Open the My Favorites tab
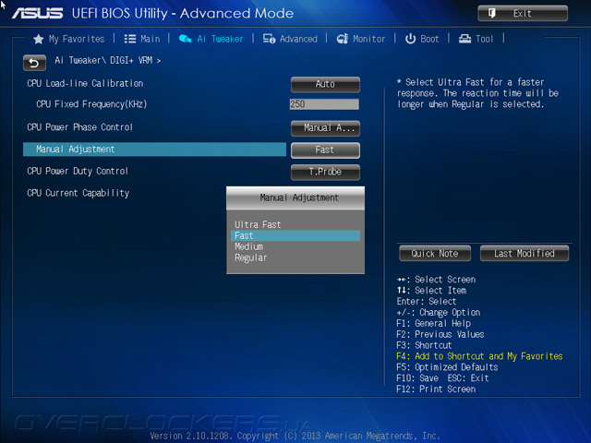This screenshot has height=443, width=591. 69,39
